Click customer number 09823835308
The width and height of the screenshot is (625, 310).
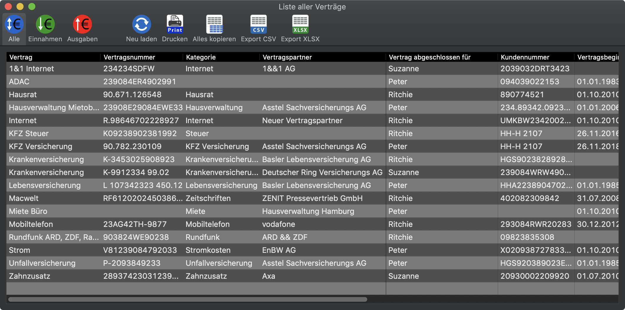click(527, 237)
